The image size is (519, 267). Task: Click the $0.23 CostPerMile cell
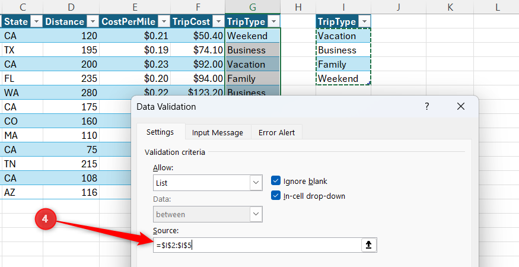(135, 64)
